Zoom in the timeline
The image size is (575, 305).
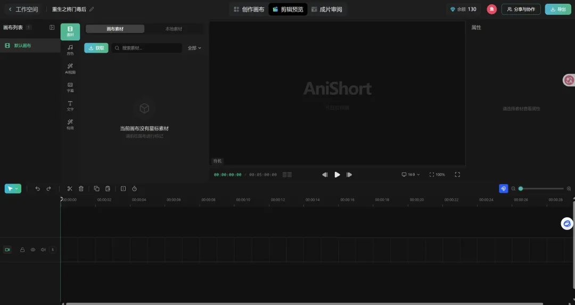click(569, 189)
